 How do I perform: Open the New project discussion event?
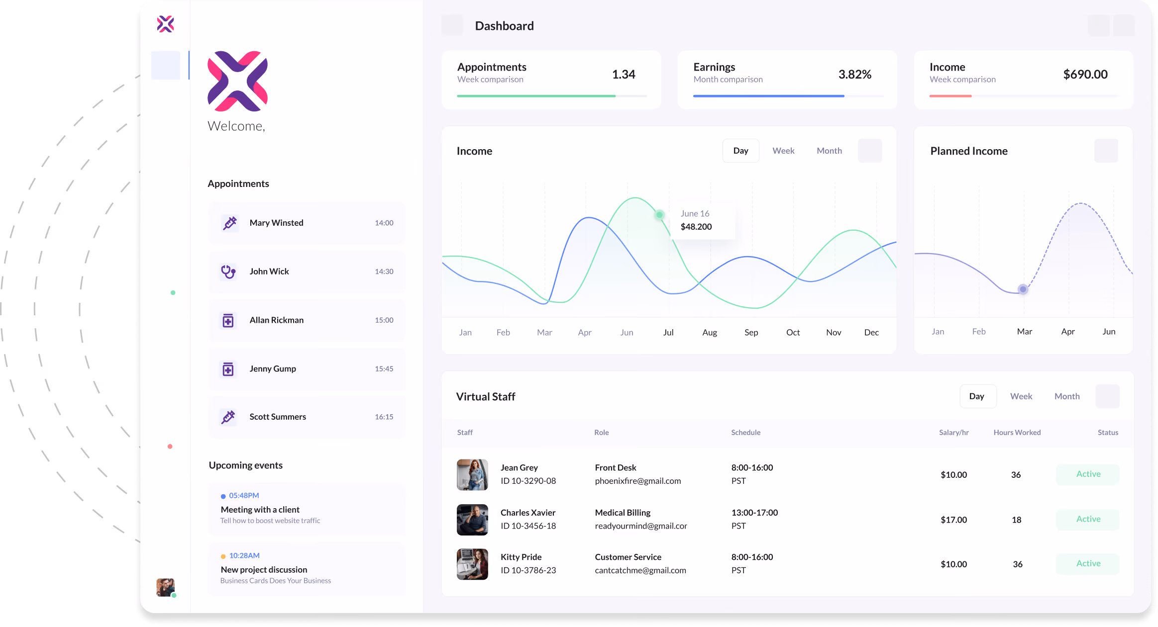tap(307, 568)
